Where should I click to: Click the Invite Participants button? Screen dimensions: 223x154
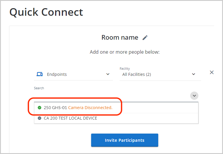pyautogui.click(x=125, y=140)
